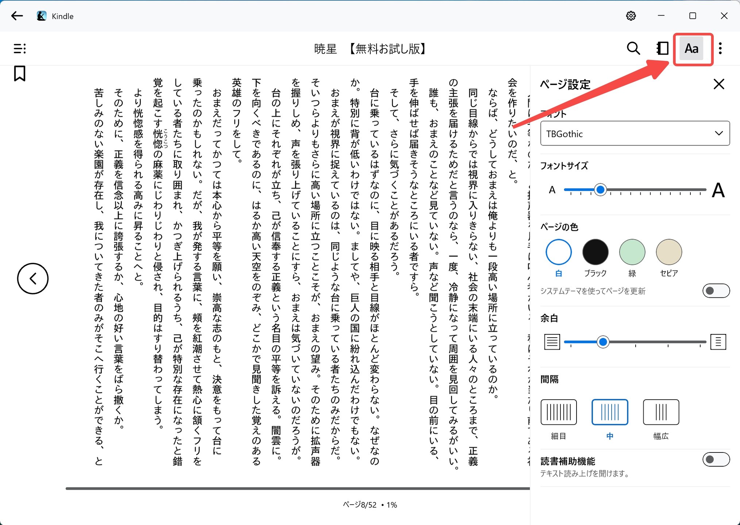The width and height of the screenshot is (740, 525).
Task: Click the reading progress bar
Action: click(297, 489)
